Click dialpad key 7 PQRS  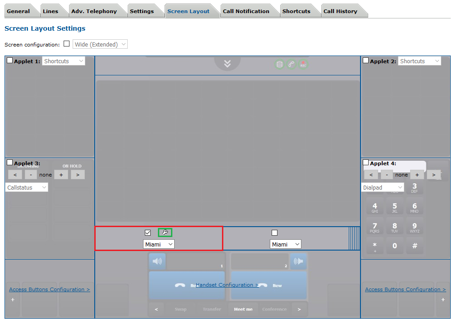(x=374, y=227)
